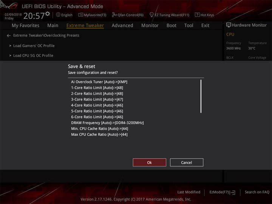This screenshot has height=204, width=272.
Task: Select 5-Core Ratio Limit [Auto]->[46] row
Action: 97,111
